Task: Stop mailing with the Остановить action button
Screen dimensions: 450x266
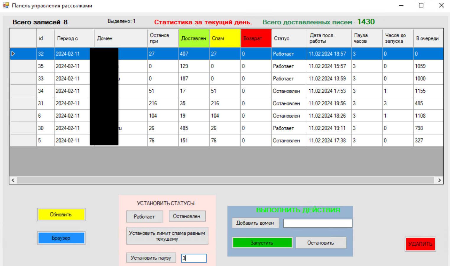Action: (321, 242)
